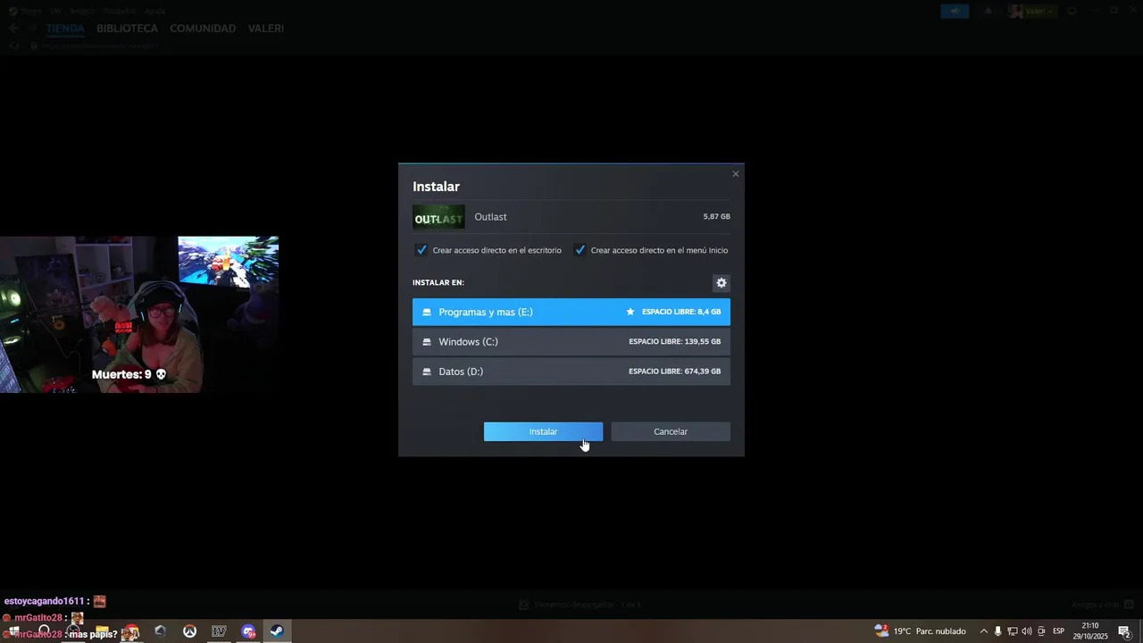
Task: Switch the ESP input language
Action: pyautogui.click(x=1059, y=631)
